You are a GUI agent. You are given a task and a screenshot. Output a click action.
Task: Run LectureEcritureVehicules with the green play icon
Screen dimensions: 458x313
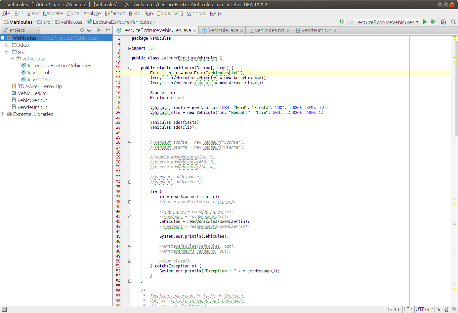coord(425,22)
